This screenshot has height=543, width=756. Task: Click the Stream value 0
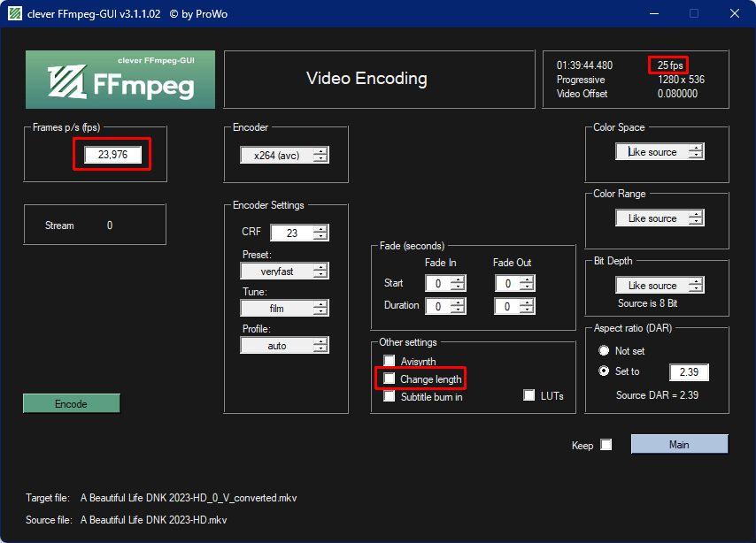click(x=110, y=225)
